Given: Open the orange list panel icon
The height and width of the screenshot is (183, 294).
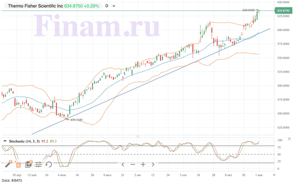Looking at the screenshot, I should [19, 165].
